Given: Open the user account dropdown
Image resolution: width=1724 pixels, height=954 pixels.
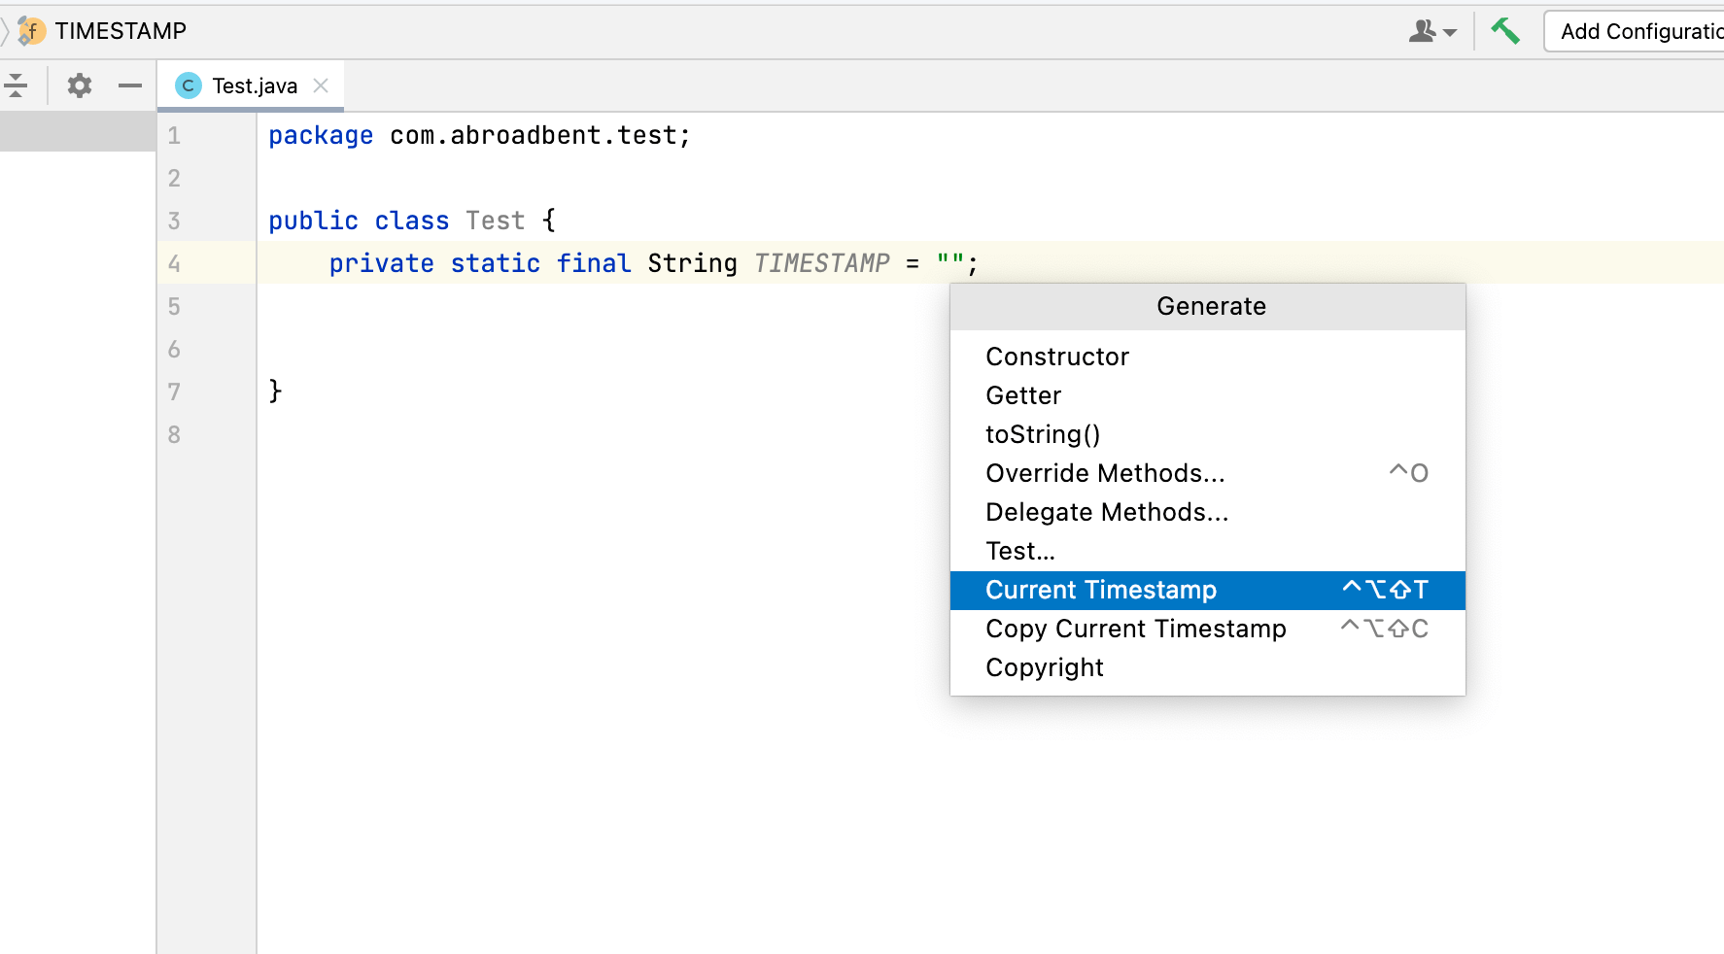Looking at the screenshot, I should [x=1432, y=31].
